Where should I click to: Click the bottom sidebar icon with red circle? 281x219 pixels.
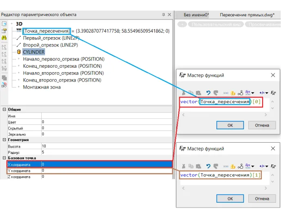tap(4, 85)
